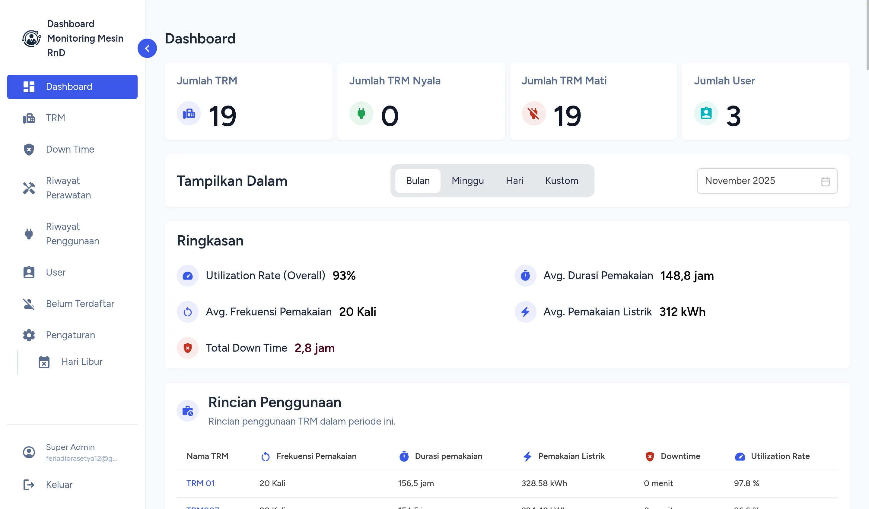Click the Jumlah TRM machine icon

click(x=189, y=113)
